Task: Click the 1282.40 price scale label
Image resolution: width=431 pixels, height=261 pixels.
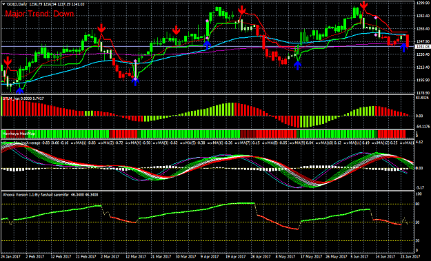Action: (423, 16)
